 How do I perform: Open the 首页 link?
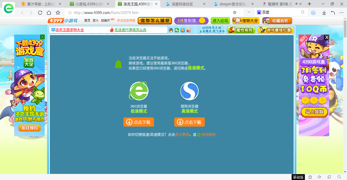87,21
